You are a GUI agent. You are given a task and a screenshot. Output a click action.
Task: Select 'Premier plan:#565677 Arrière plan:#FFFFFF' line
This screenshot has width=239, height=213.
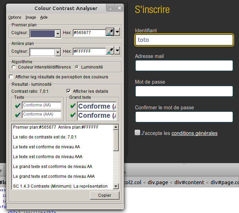click(56, 127)
